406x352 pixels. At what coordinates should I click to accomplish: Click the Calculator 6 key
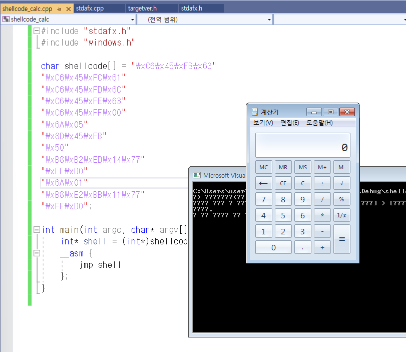(x=303, y=215)
